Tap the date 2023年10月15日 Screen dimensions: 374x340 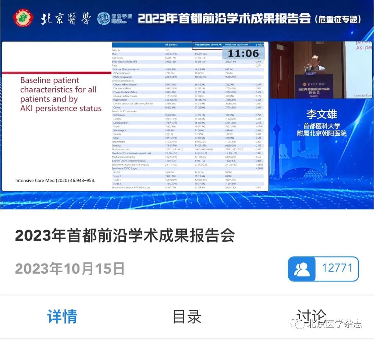[x=70, y=269]
